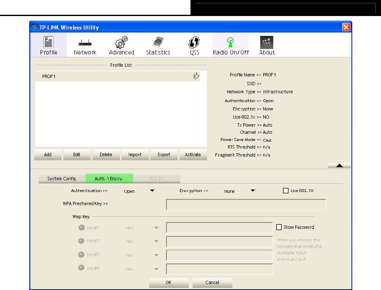Click the Delete profile button
The image size is (381, 290).
tap(106, 155)
